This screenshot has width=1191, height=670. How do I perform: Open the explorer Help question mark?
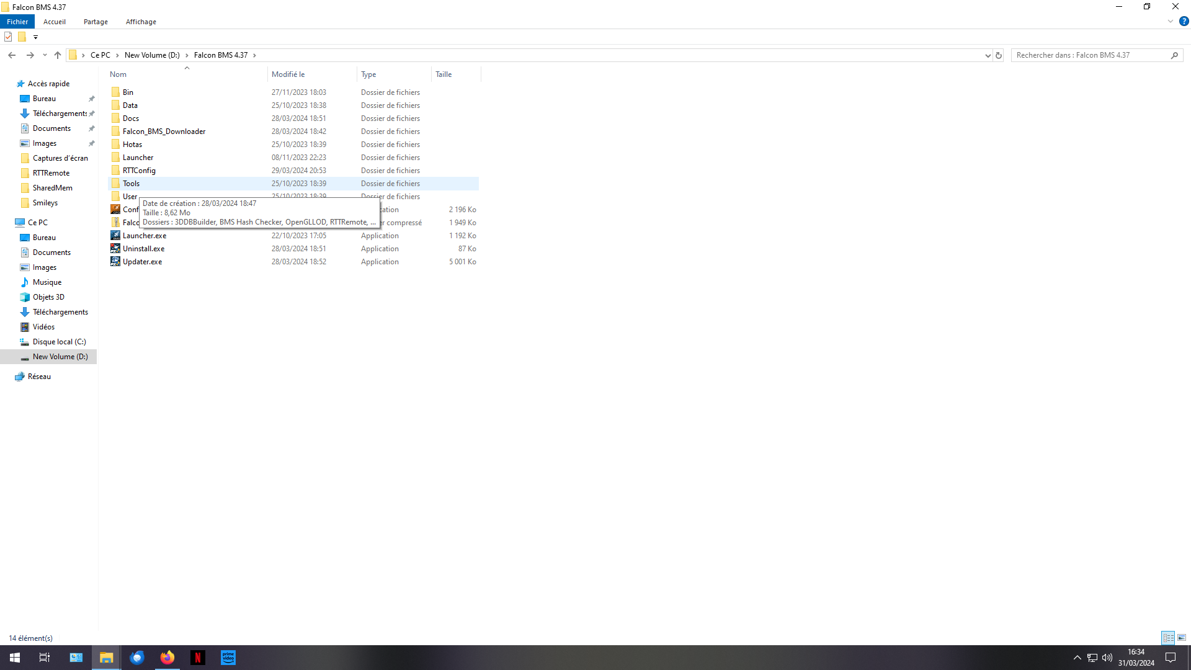tap(1184, 21)
